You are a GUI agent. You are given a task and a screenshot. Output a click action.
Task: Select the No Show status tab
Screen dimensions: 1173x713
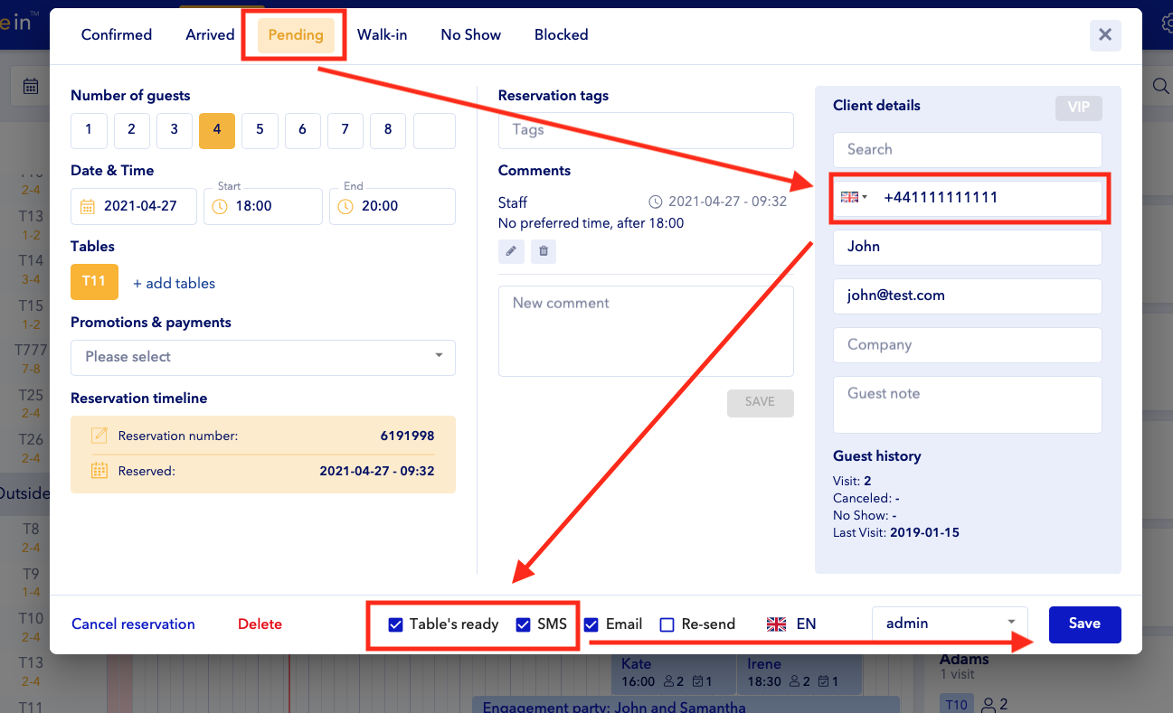coord(470,35)
